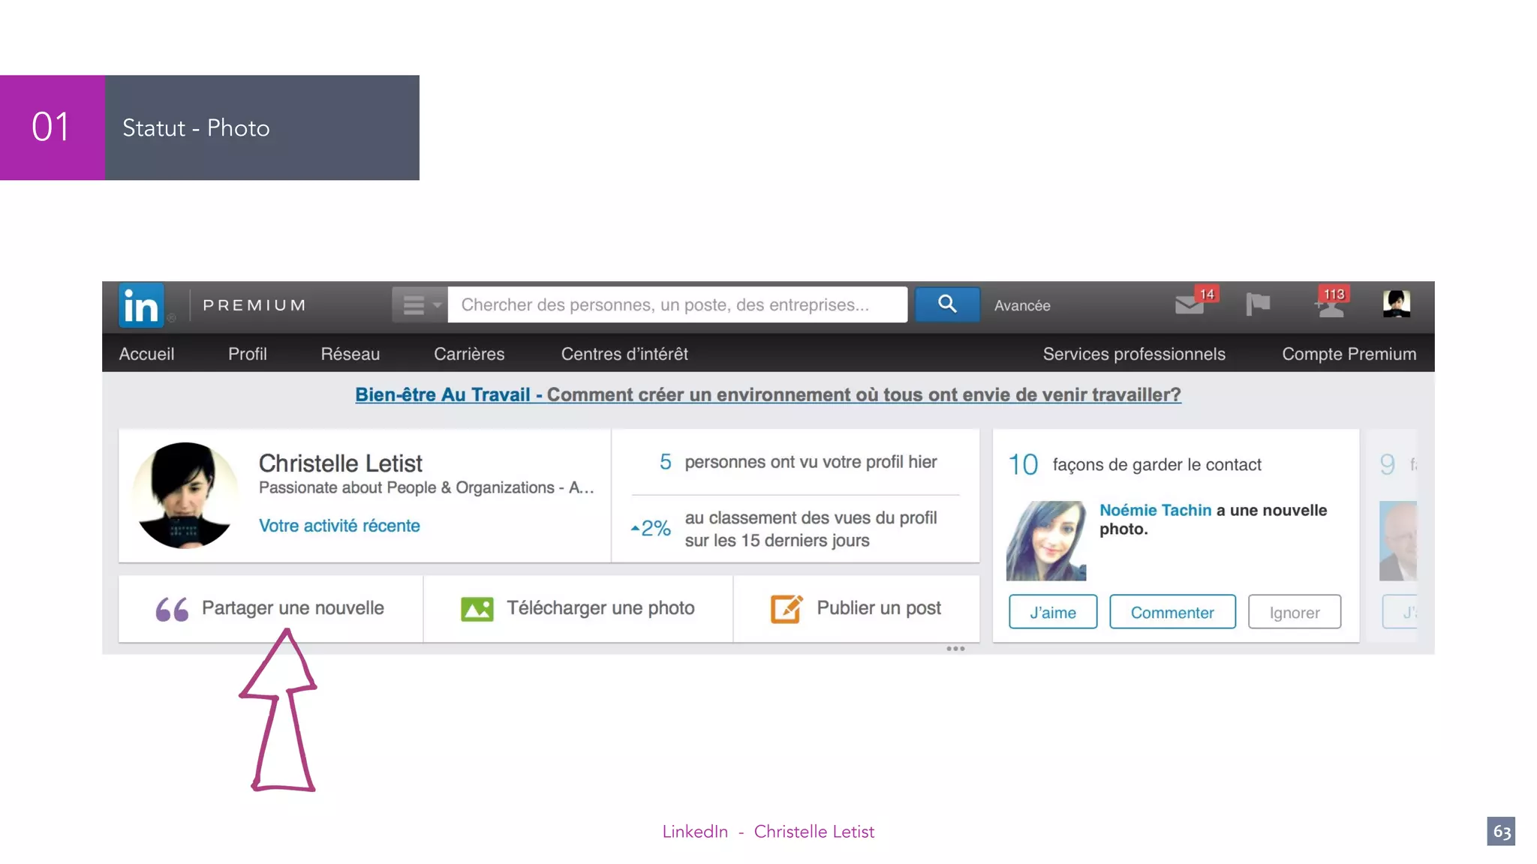Open the Profil menu
The image size is (1537, 864).
[x=248, y=354]
